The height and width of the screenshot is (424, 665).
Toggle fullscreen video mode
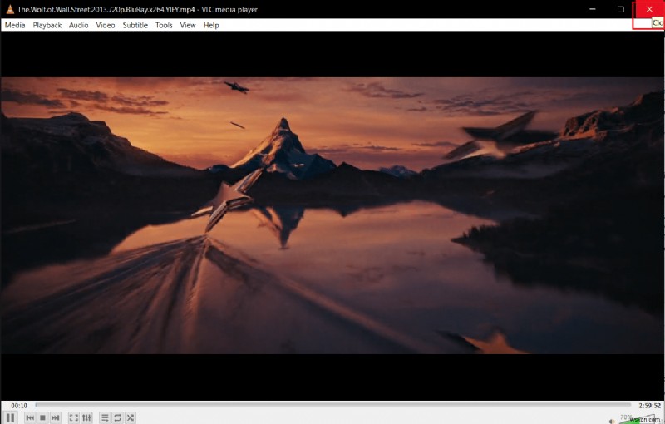coord(74,417)
